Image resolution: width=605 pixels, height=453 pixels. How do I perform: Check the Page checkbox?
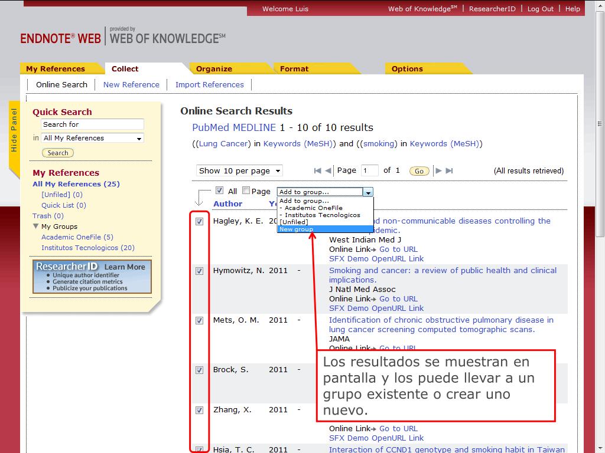[246, 191]
